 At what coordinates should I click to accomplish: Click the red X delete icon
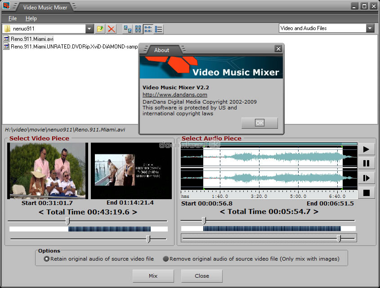[112, 29]
